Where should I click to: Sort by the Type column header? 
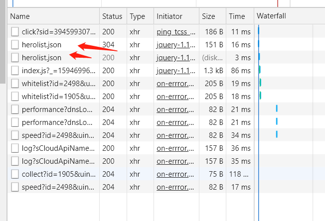coord(140,16)
